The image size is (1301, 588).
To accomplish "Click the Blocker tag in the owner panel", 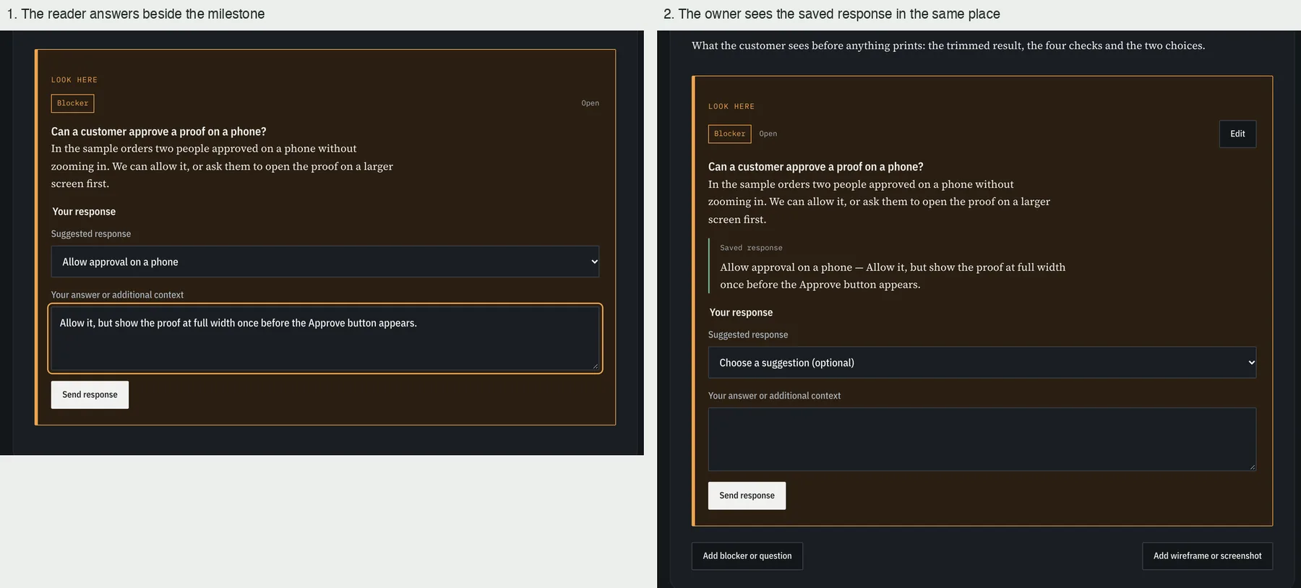I will click(x=729, y=134).
